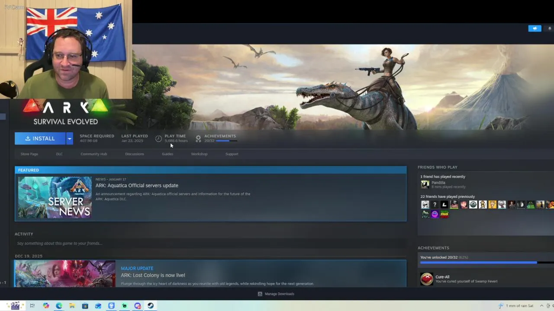Viewport: 554px width, 311px height.
Task: Click the achievements progress bar under the header
Action: 226,141
